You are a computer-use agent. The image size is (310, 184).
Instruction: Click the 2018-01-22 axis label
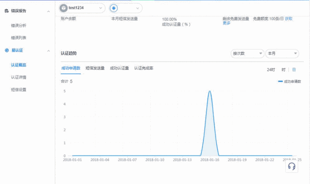click(265, 160)
